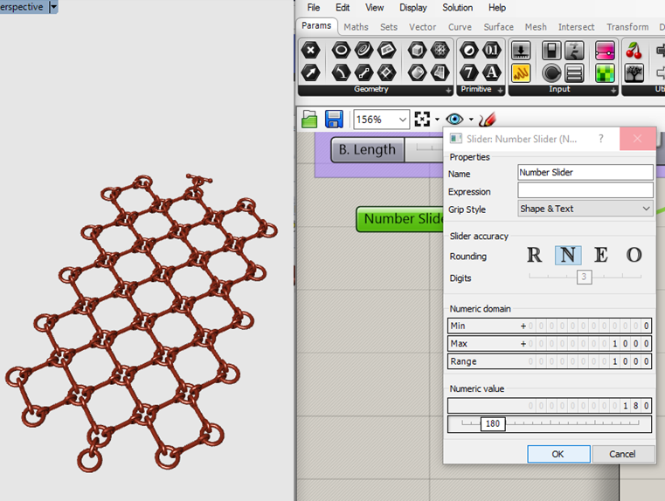Image resolution: width=665 pixels, height=501 pixels.
Task: Open the Perspective viewport dropdown arrow
Action: 53,7
